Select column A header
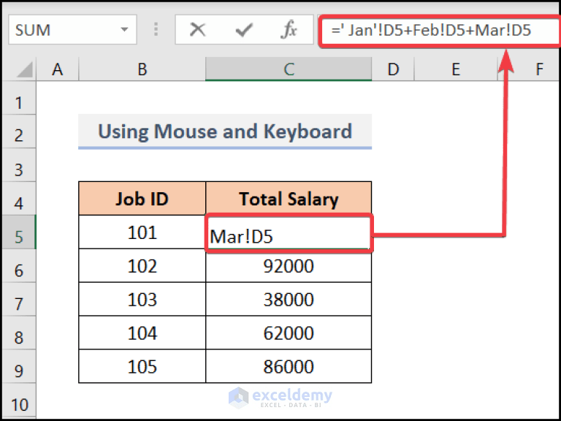The height and width of the screenshot is (421, 561). [57, 69]
